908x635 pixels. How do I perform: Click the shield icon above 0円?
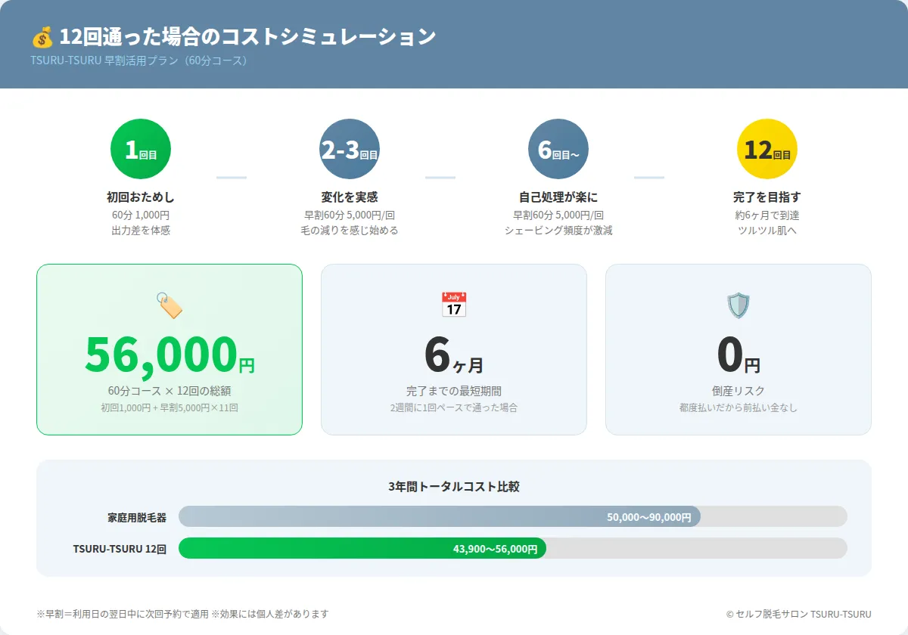[739, 305]
